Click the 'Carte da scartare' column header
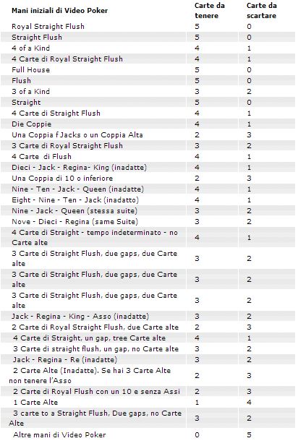 pos(261,11)
